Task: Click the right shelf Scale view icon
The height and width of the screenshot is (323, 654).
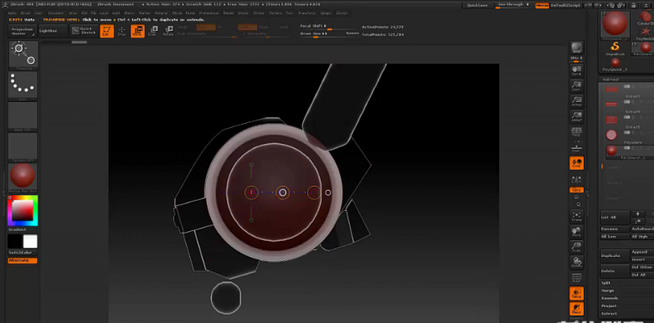Action: pyautogui.click(x=576, y=247)
